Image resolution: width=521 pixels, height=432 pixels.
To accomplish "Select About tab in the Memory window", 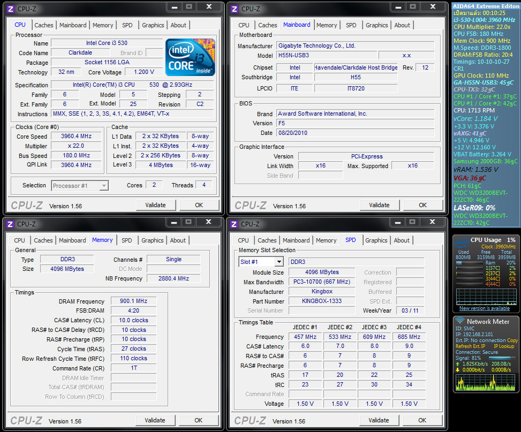I will pos(178,240).
